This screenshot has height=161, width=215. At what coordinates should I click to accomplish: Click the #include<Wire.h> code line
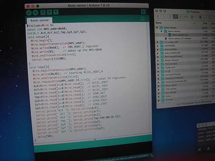coord(40,25)
